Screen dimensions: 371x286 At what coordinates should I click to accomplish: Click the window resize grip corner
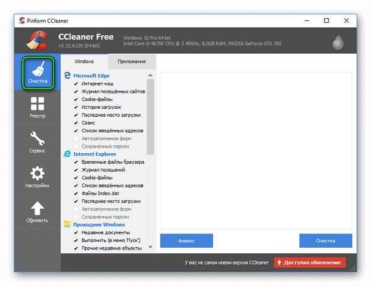tap(353, 268)
